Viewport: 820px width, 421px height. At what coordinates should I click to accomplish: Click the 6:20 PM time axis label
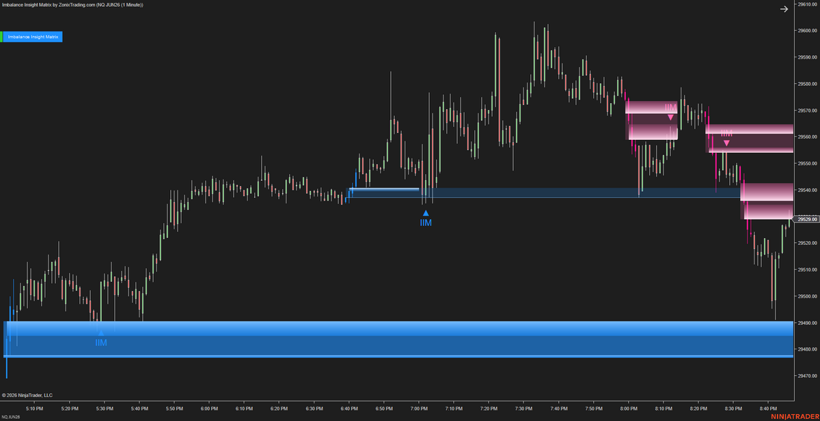tap(279, 409)
